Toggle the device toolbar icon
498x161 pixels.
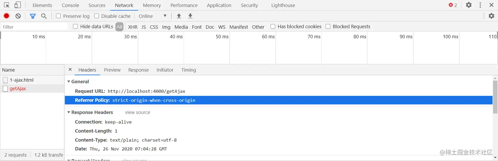click(17, 5)
